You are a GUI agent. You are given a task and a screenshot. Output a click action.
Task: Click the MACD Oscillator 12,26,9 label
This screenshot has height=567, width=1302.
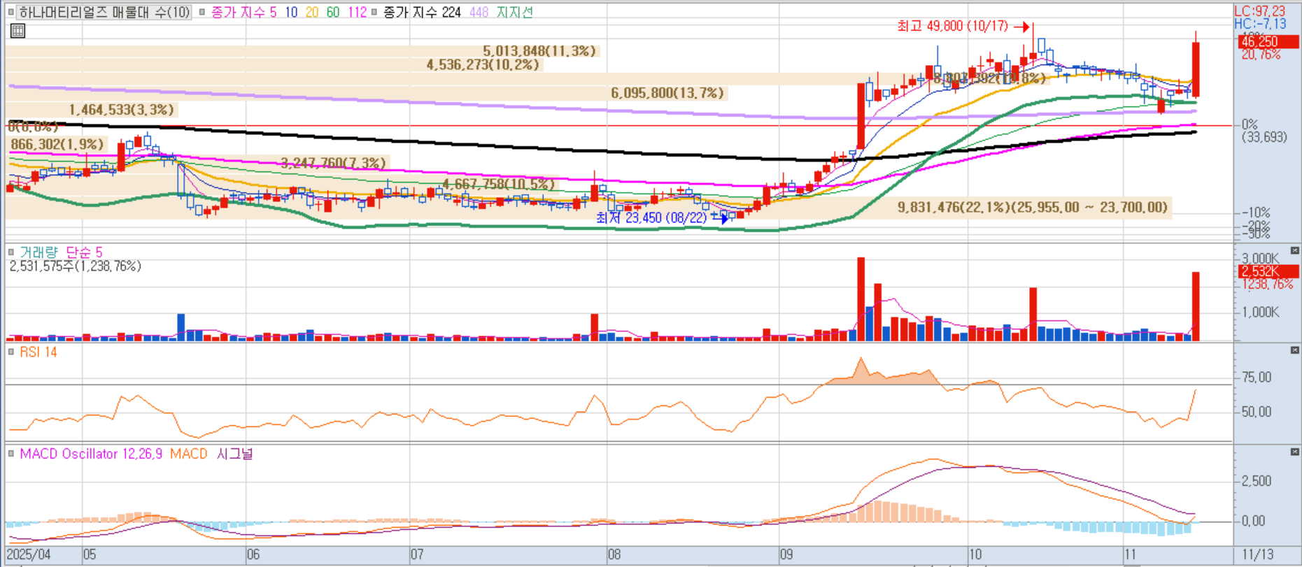[91, 454]
